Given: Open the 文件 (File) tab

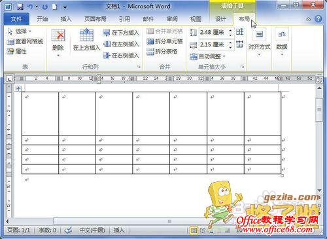Looking at the screenshot, I should [16, 19].
